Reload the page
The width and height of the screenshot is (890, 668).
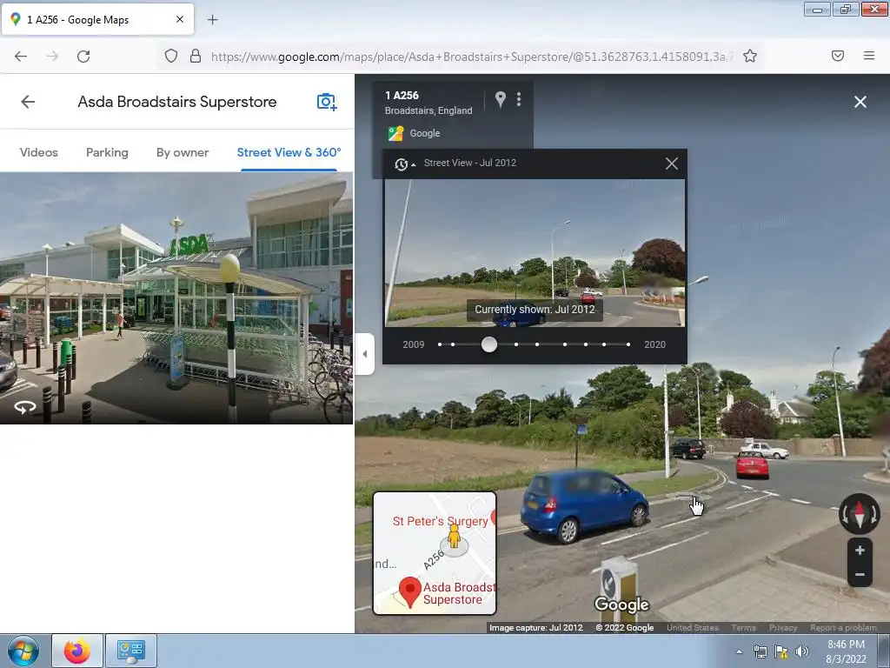tap(83, 57)
